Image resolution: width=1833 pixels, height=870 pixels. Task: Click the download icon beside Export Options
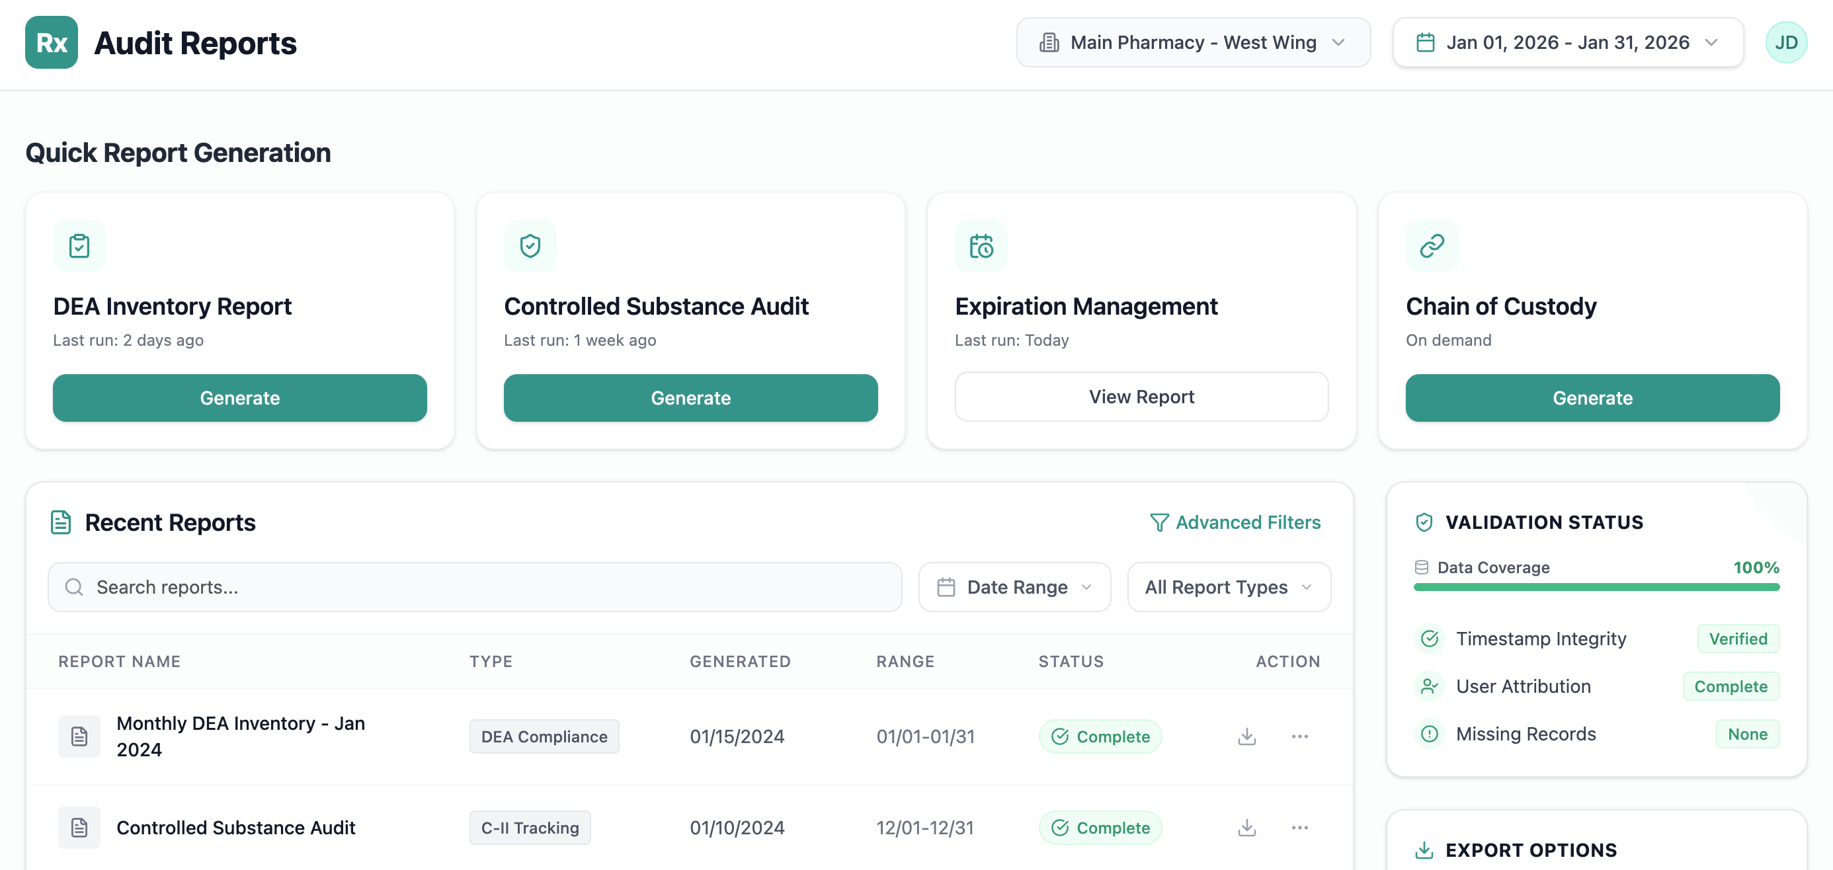(x=1425, y=850)
